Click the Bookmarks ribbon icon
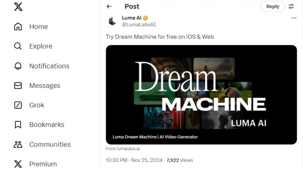 pos(18,125)
